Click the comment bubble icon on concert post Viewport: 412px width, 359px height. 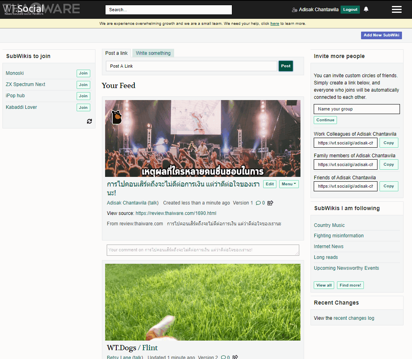pos(258,203)
